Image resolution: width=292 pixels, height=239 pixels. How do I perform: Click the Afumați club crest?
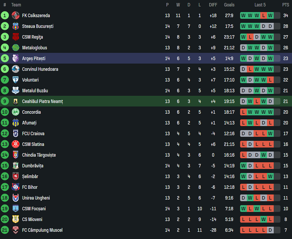(x=15, y=123)
